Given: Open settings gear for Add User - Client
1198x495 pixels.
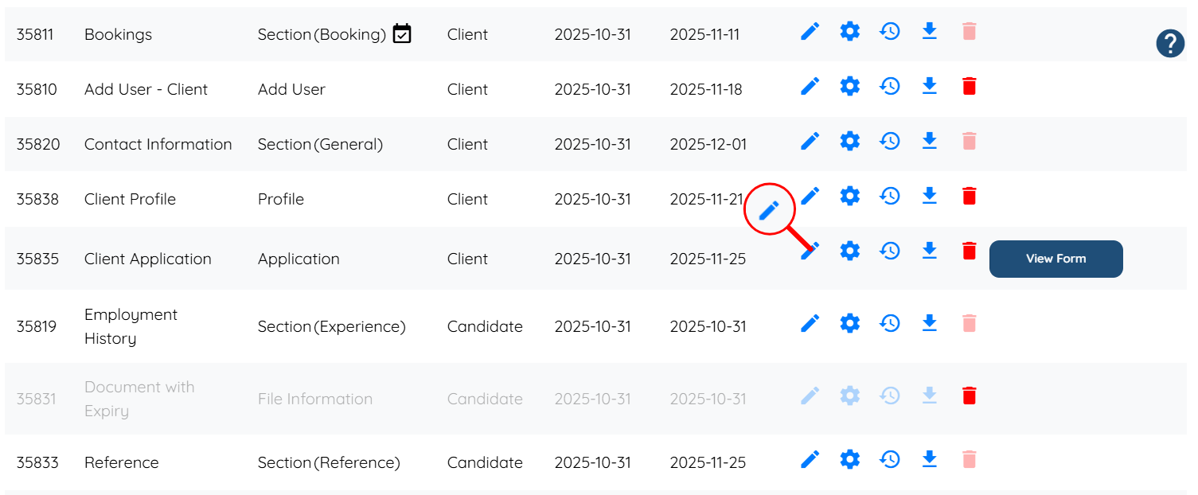Looking at the screenshot, I should 850,86.
